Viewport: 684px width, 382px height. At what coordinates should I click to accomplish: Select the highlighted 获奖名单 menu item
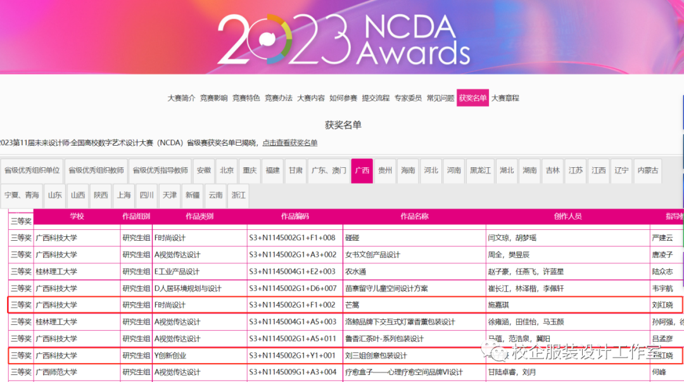[472, 98]
